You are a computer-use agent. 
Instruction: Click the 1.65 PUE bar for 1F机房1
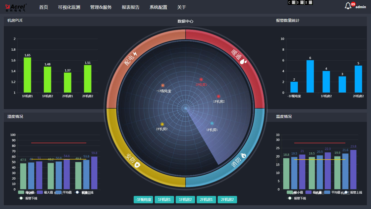(x=27, y=75)
